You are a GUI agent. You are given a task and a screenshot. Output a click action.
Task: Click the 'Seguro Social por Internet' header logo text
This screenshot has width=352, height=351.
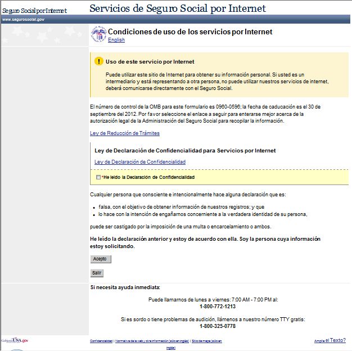coord(34,10)
